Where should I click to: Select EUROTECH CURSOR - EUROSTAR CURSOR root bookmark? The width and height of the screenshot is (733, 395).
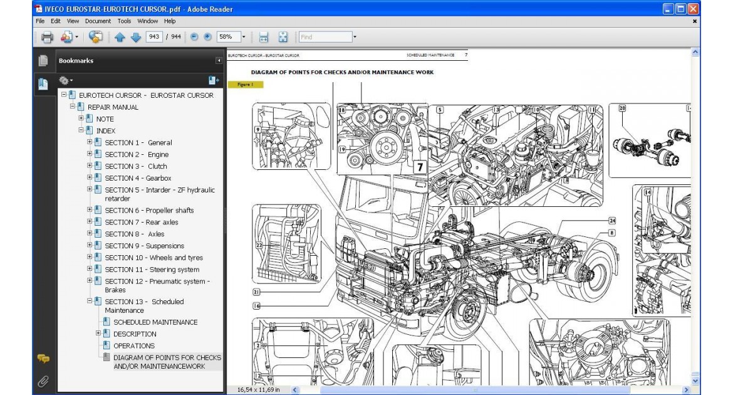click(146, 95)
